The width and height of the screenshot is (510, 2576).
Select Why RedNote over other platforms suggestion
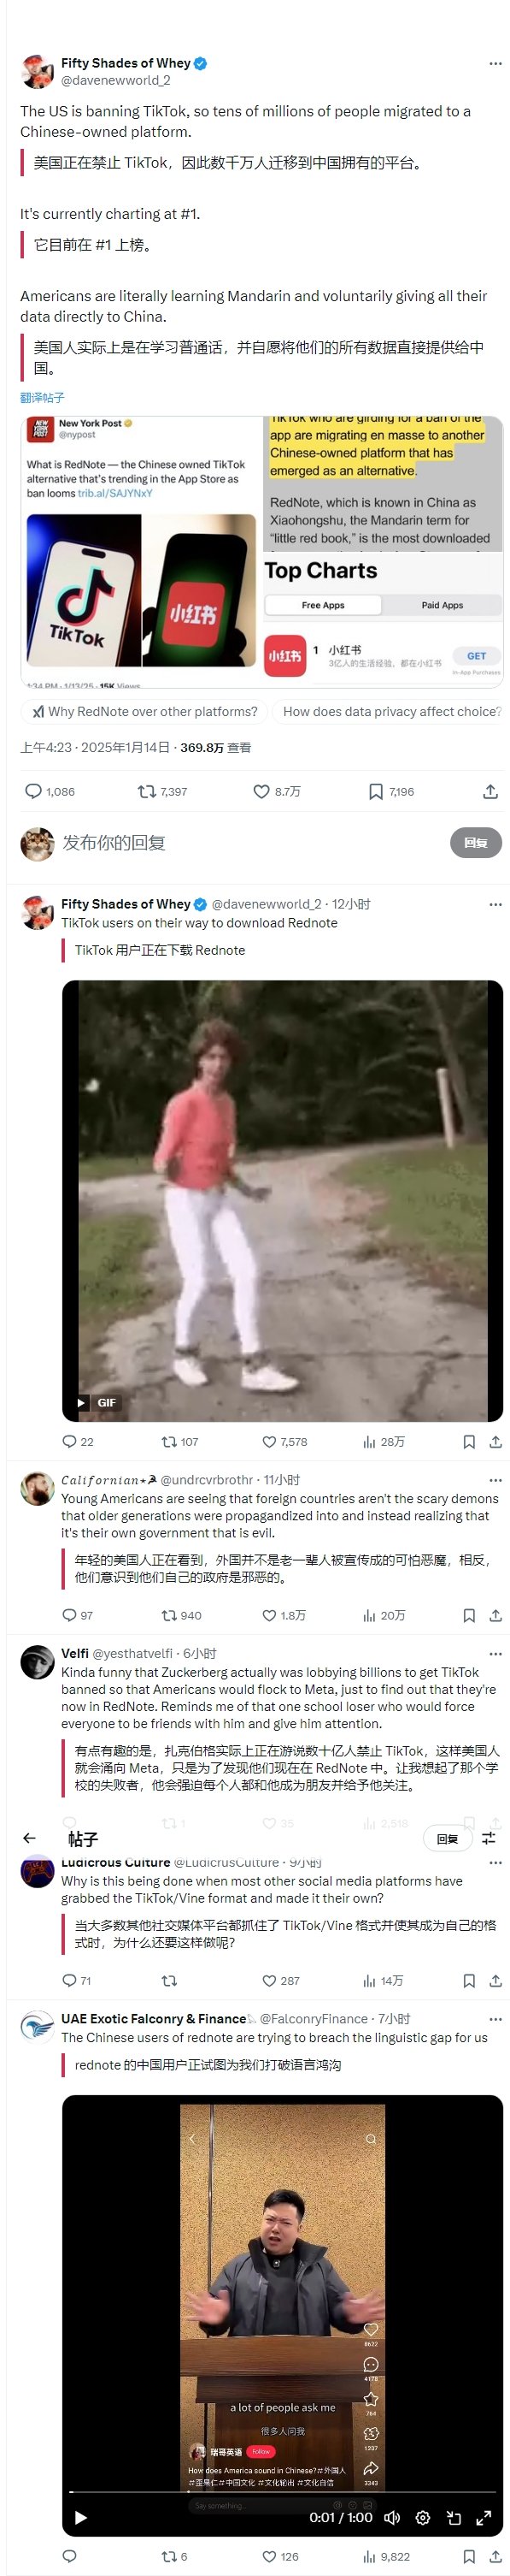click(144, 712)
